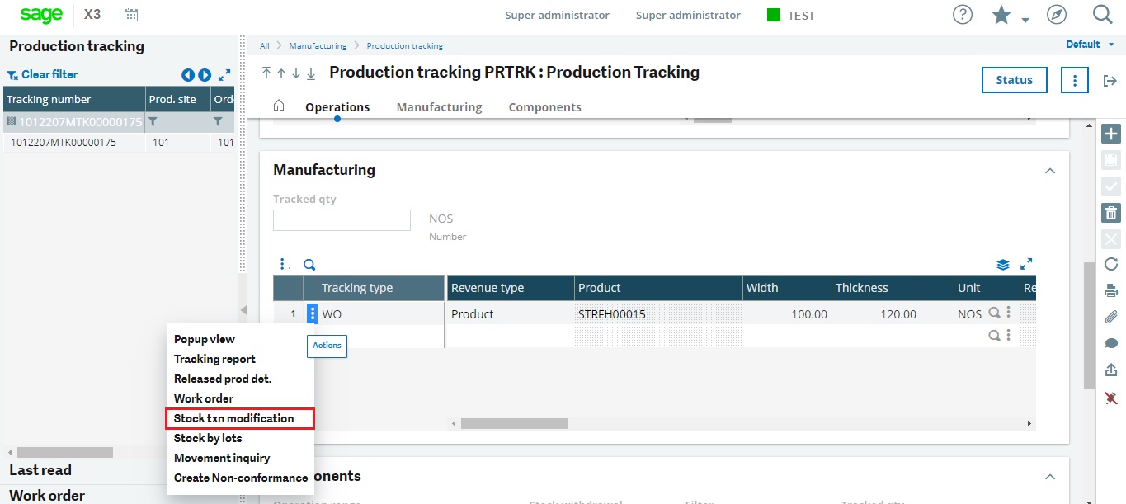Toggle the column layers icon above the grid
Viewport: 1126px width, 504px height.
click(x=1002, y=264)
